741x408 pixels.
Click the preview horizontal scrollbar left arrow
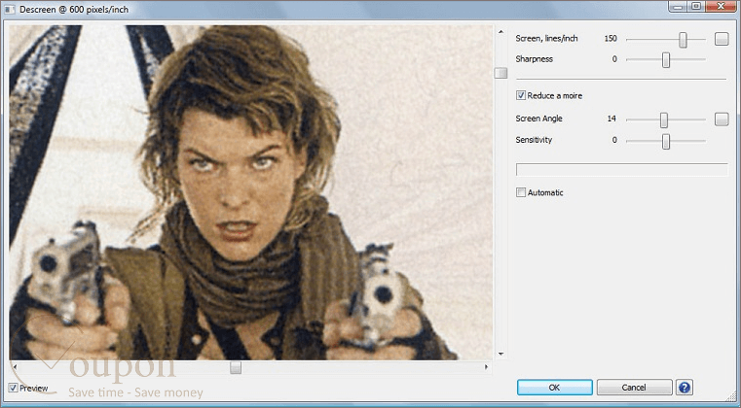(x=15, y=367)
